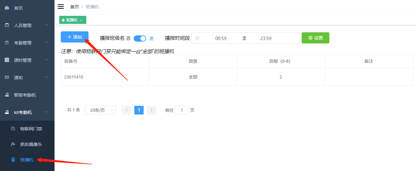Click the 是 label beside the switch

[152, 39]
